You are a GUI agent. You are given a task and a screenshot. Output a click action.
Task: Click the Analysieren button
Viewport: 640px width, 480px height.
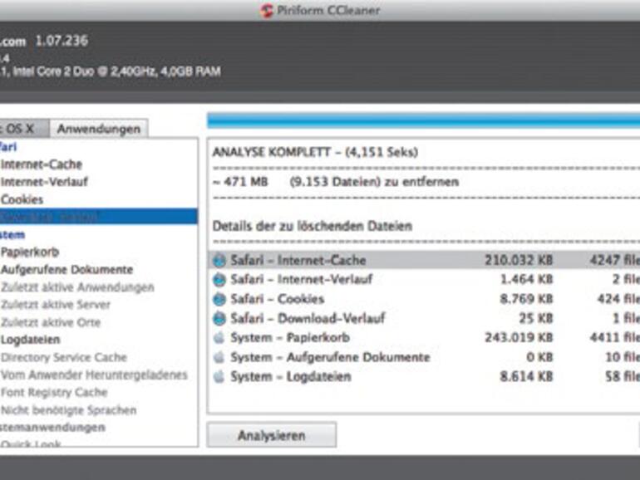(x=272, y=435)
